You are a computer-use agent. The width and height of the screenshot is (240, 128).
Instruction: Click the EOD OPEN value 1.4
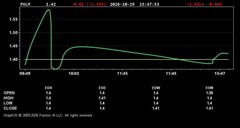[102, 93]
